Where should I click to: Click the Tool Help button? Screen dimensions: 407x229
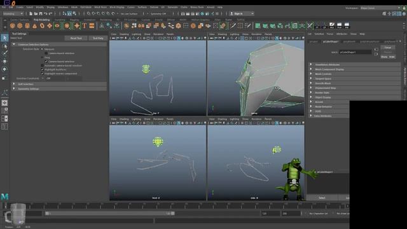98,38
